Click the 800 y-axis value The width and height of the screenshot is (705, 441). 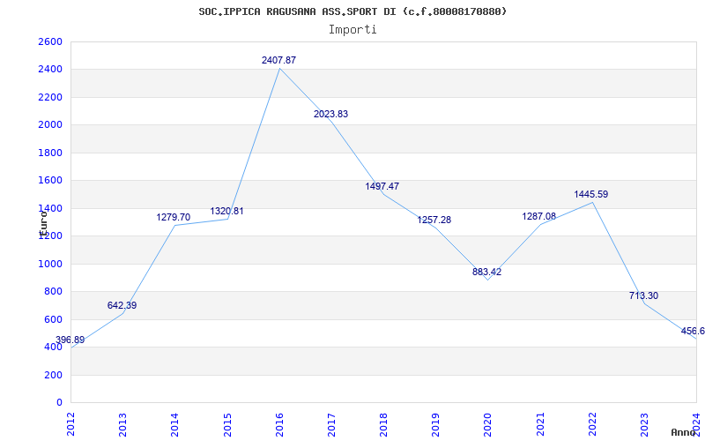(53, 292)
